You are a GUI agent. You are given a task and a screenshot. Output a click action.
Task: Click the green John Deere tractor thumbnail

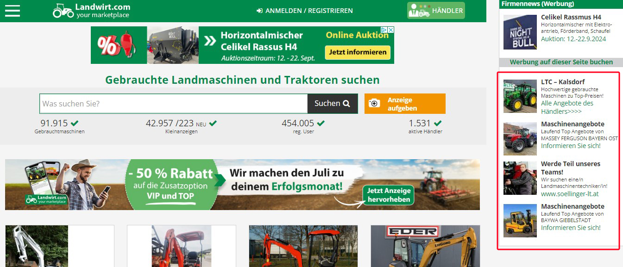click(520, 96)
